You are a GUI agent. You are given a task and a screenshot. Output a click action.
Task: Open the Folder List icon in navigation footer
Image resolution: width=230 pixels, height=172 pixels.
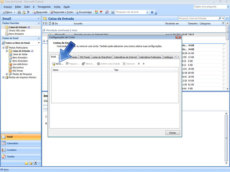pyautogui.click(x=31, y=163)
